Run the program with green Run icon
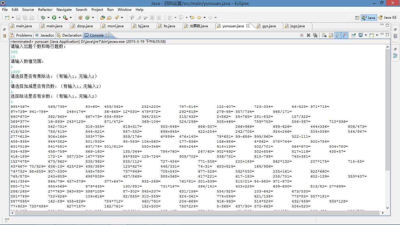The width and height of the screenshot is (400, 225). point(54,18)
